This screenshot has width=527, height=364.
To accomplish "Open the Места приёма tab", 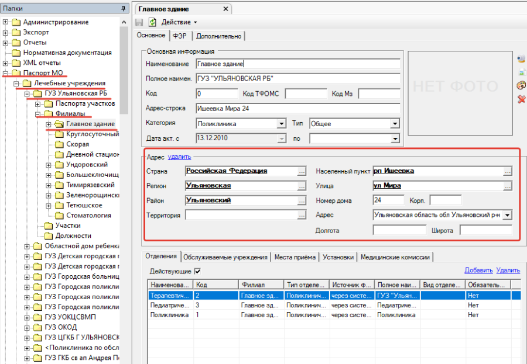I will coord(295,257).
